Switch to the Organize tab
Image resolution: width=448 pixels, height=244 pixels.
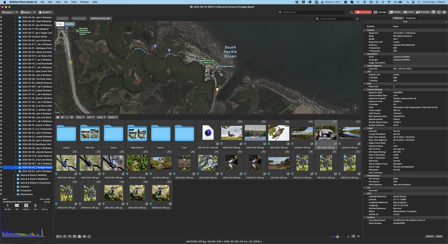pos(398,18)
